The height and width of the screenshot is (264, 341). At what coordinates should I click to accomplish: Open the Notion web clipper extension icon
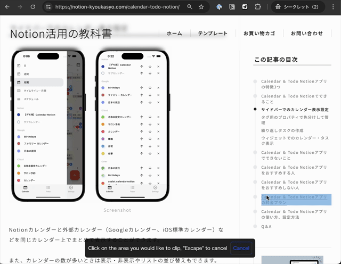(232, 7)
